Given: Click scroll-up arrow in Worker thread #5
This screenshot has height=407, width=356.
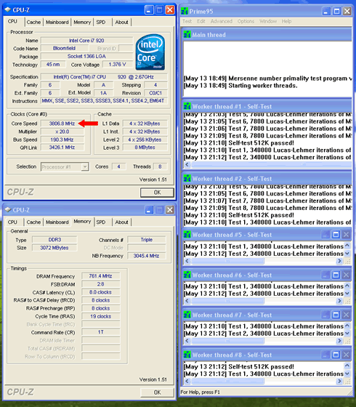Looking at the screenshot, I should (347, 246).
